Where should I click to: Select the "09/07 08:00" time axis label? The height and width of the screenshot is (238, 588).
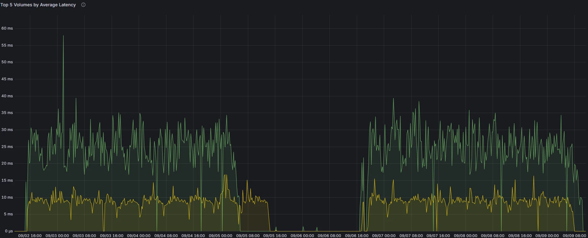pyautogui.click(x=411, y=235)
